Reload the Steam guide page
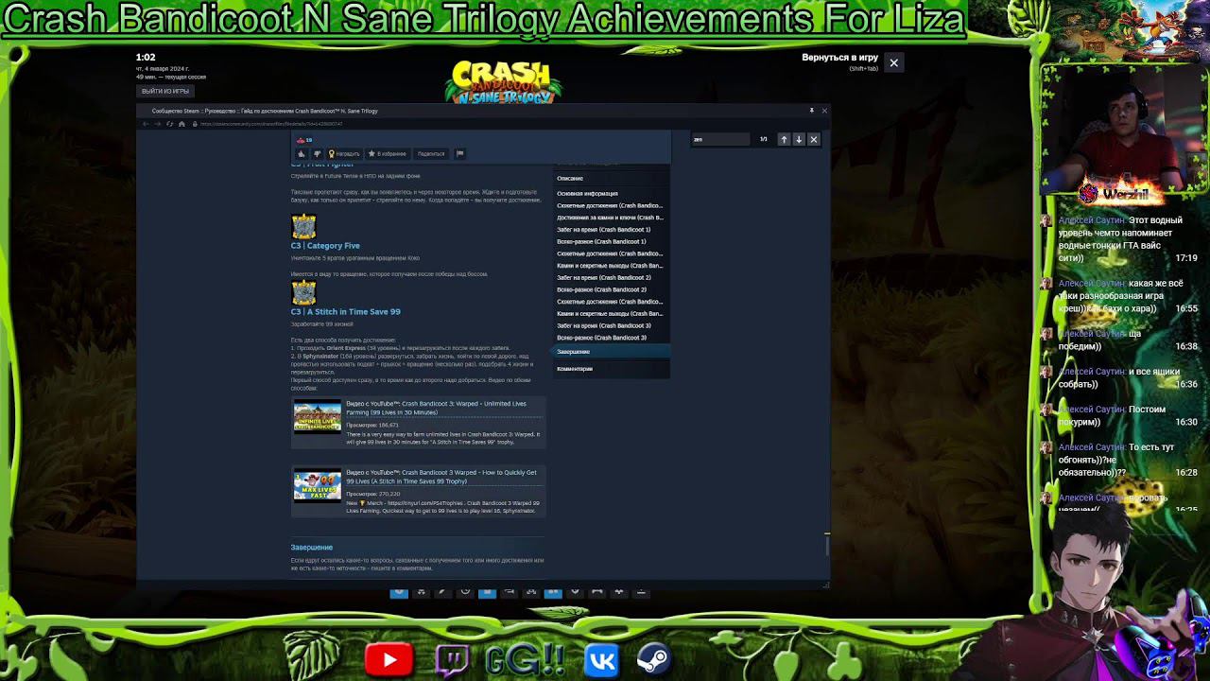The image size is (1210, 681). 169,124
